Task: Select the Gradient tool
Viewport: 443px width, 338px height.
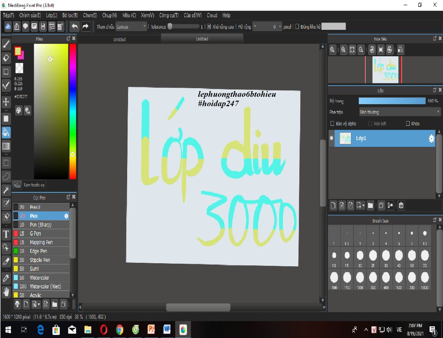Action: (x=6, y=146)
